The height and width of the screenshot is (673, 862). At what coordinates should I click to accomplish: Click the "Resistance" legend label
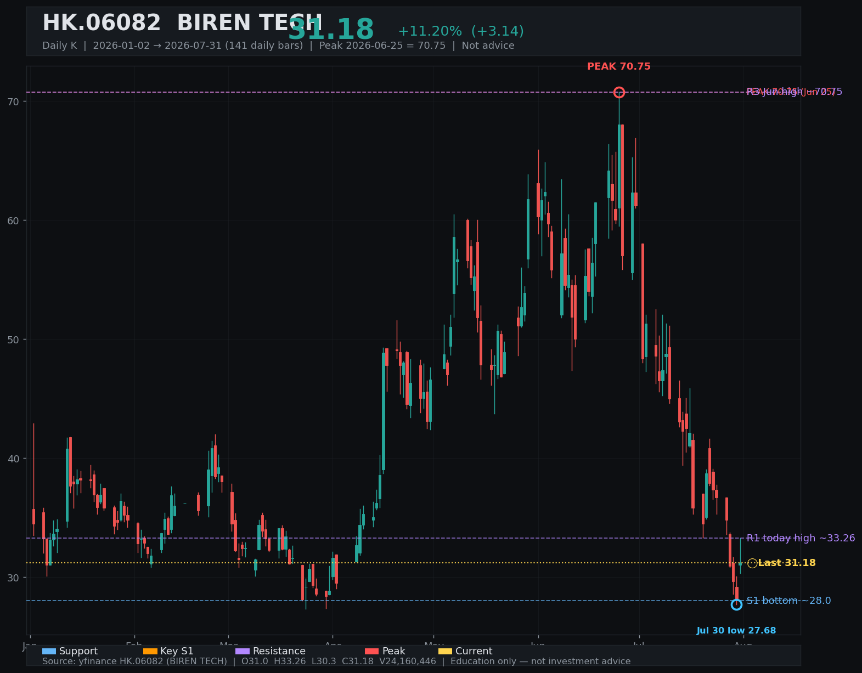279,651
